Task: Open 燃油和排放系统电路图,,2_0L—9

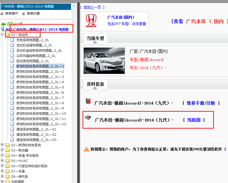Action: (40, 108)
